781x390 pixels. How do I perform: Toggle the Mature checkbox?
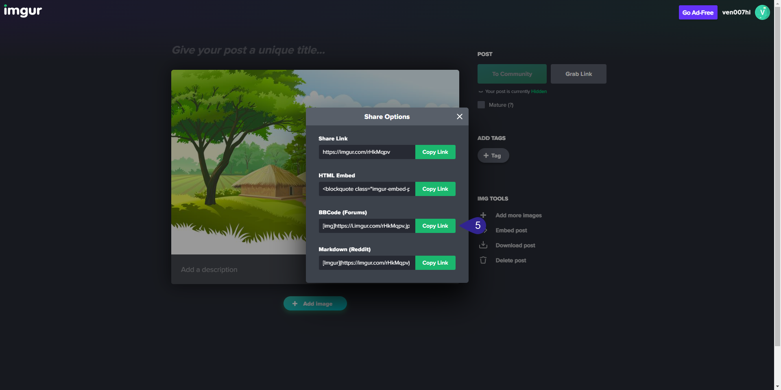481,105
